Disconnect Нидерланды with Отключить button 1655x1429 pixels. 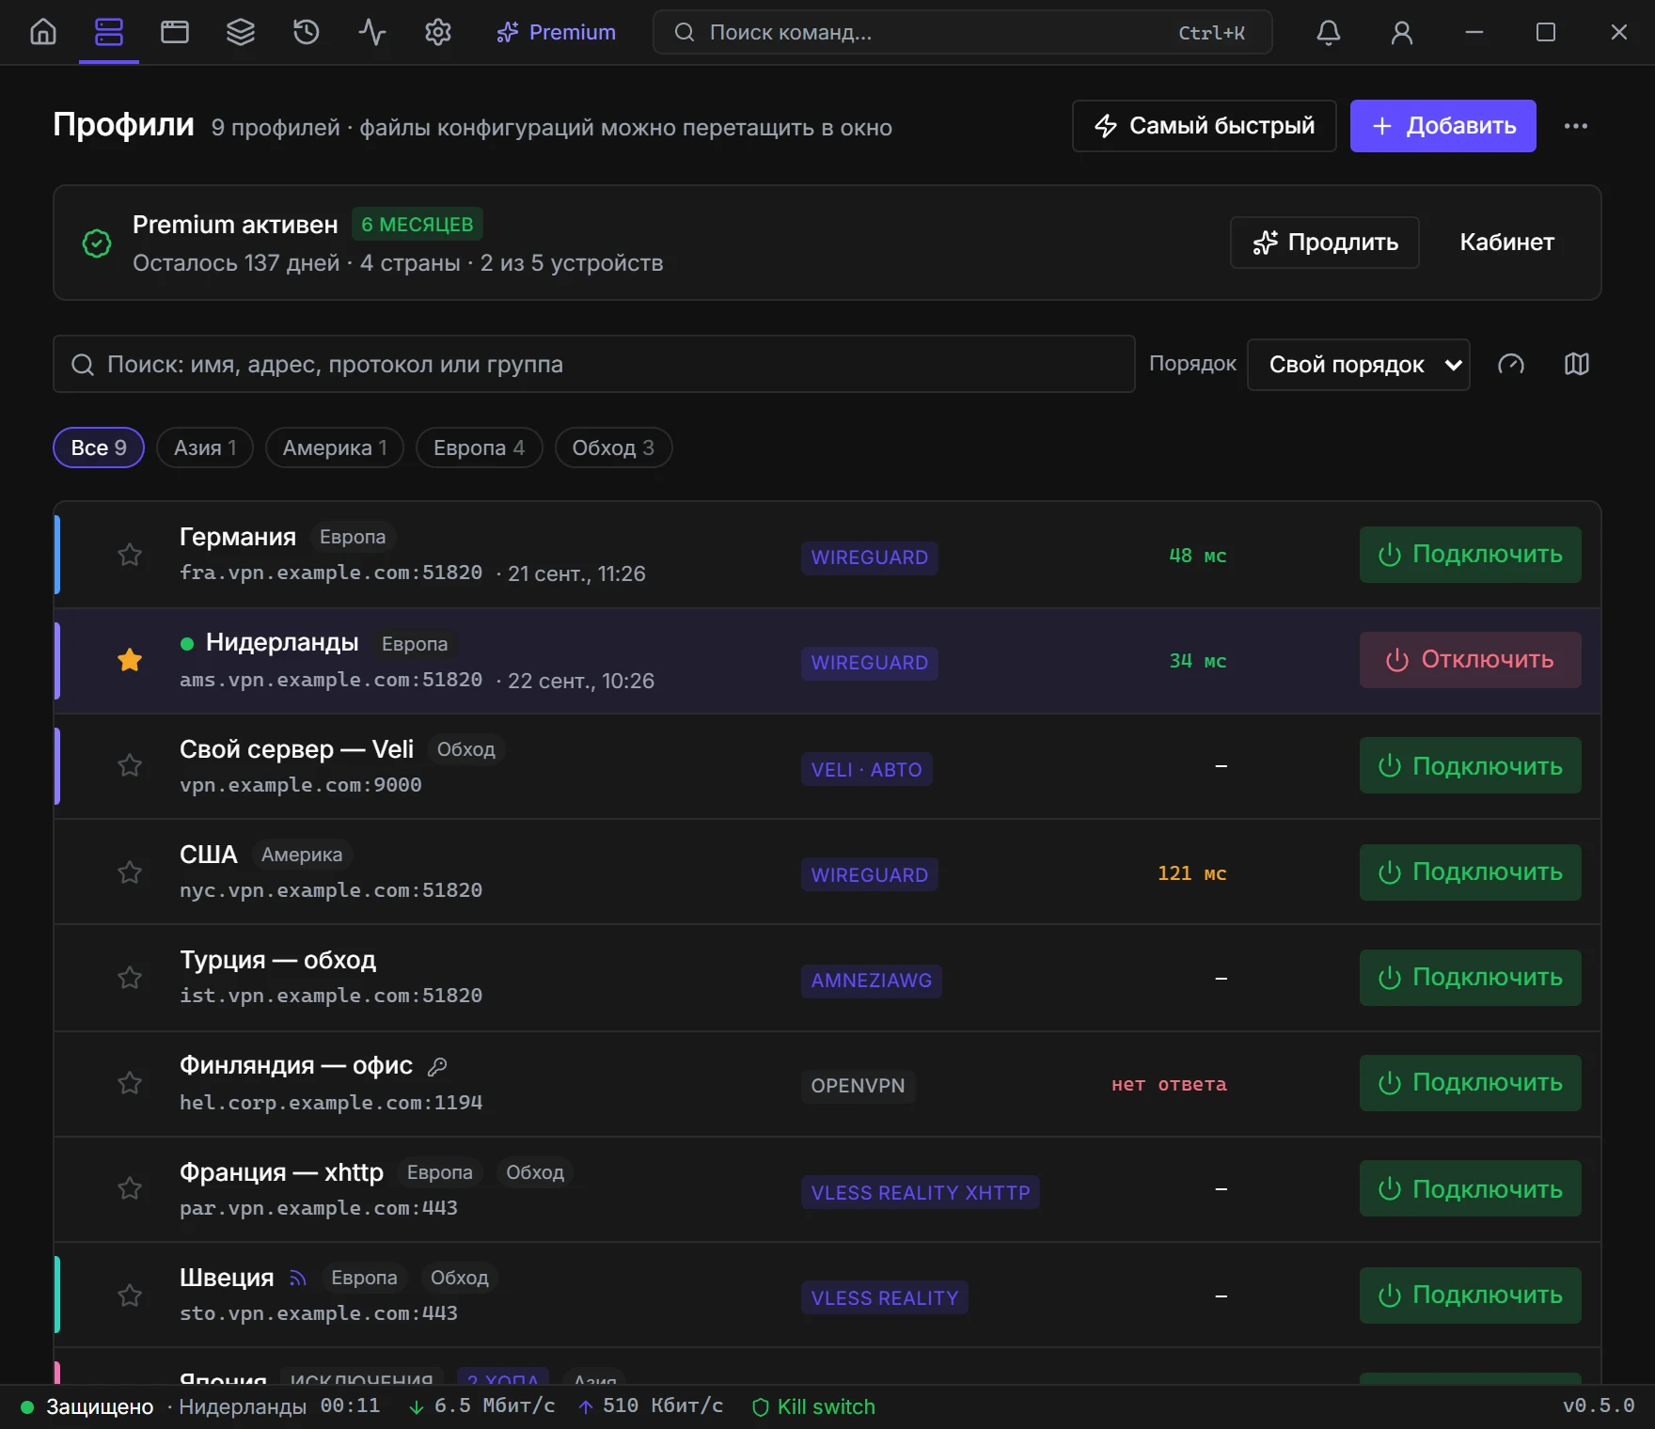click(1470, 660)
